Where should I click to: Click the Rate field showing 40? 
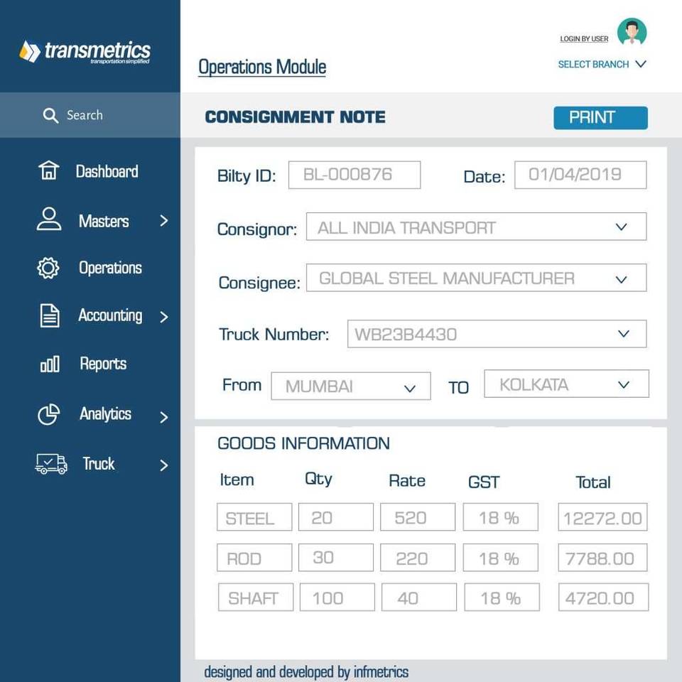click(419, 597)
